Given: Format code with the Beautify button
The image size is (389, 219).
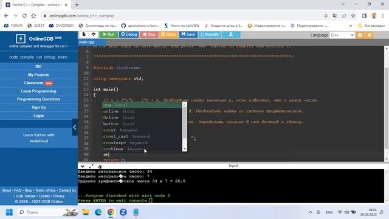Looking at the screenshot, I should pos(210,35).
